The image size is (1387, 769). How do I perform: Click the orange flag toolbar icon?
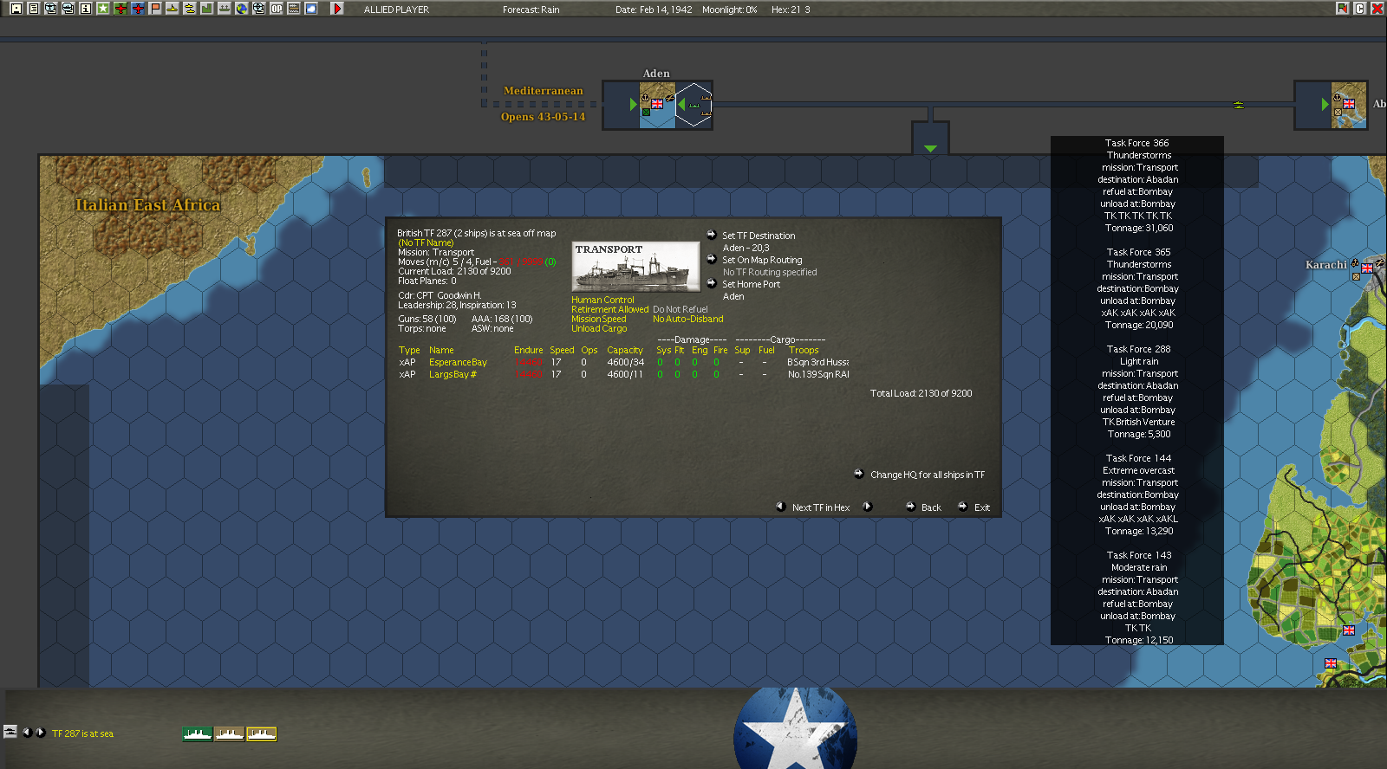[x=155, y=9]
